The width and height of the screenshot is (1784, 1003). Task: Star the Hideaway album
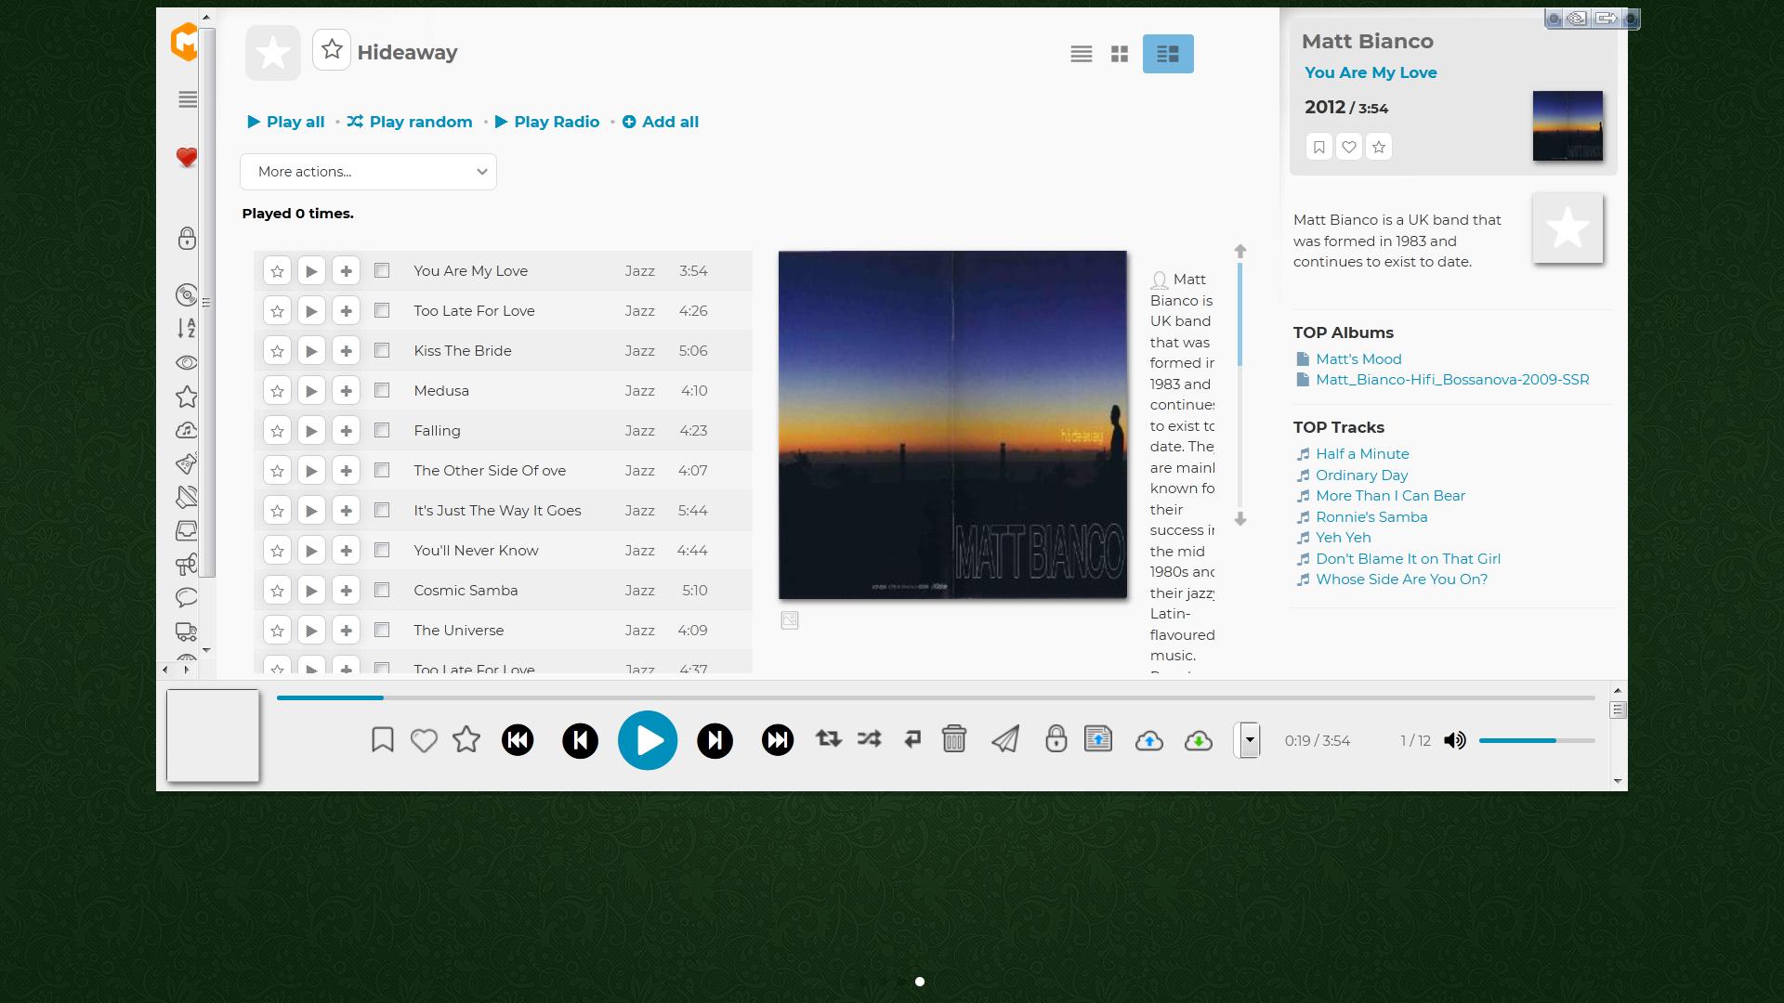pos(332,50)
